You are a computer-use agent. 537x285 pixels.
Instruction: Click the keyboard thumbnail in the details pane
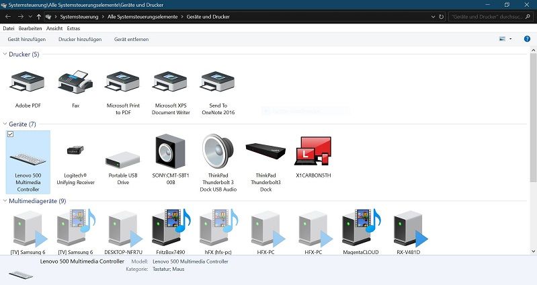[x=21, y=274]
